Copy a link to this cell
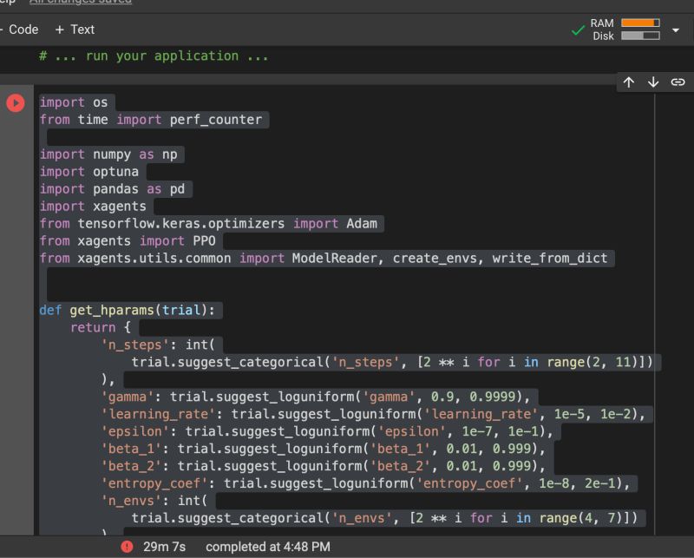 (676, 82)
